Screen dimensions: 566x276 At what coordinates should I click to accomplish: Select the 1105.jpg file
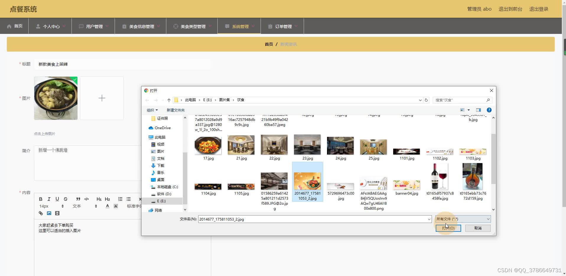pos(241,189)
